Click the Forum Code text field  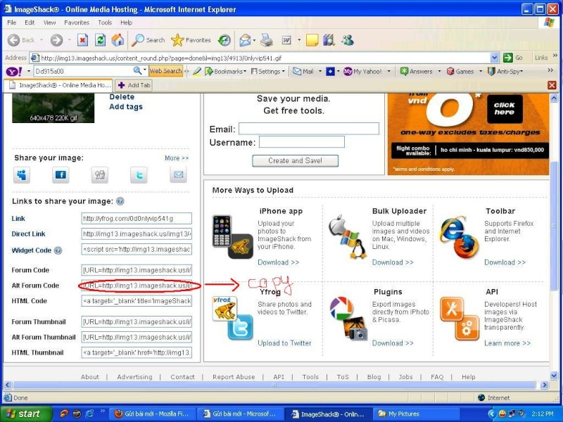point(137,270)
